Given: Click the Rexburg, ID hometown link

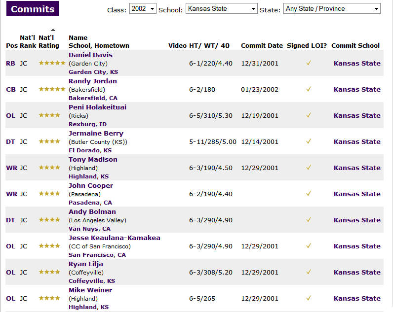Looking at the screenshot, I should [x=87, y=124].
